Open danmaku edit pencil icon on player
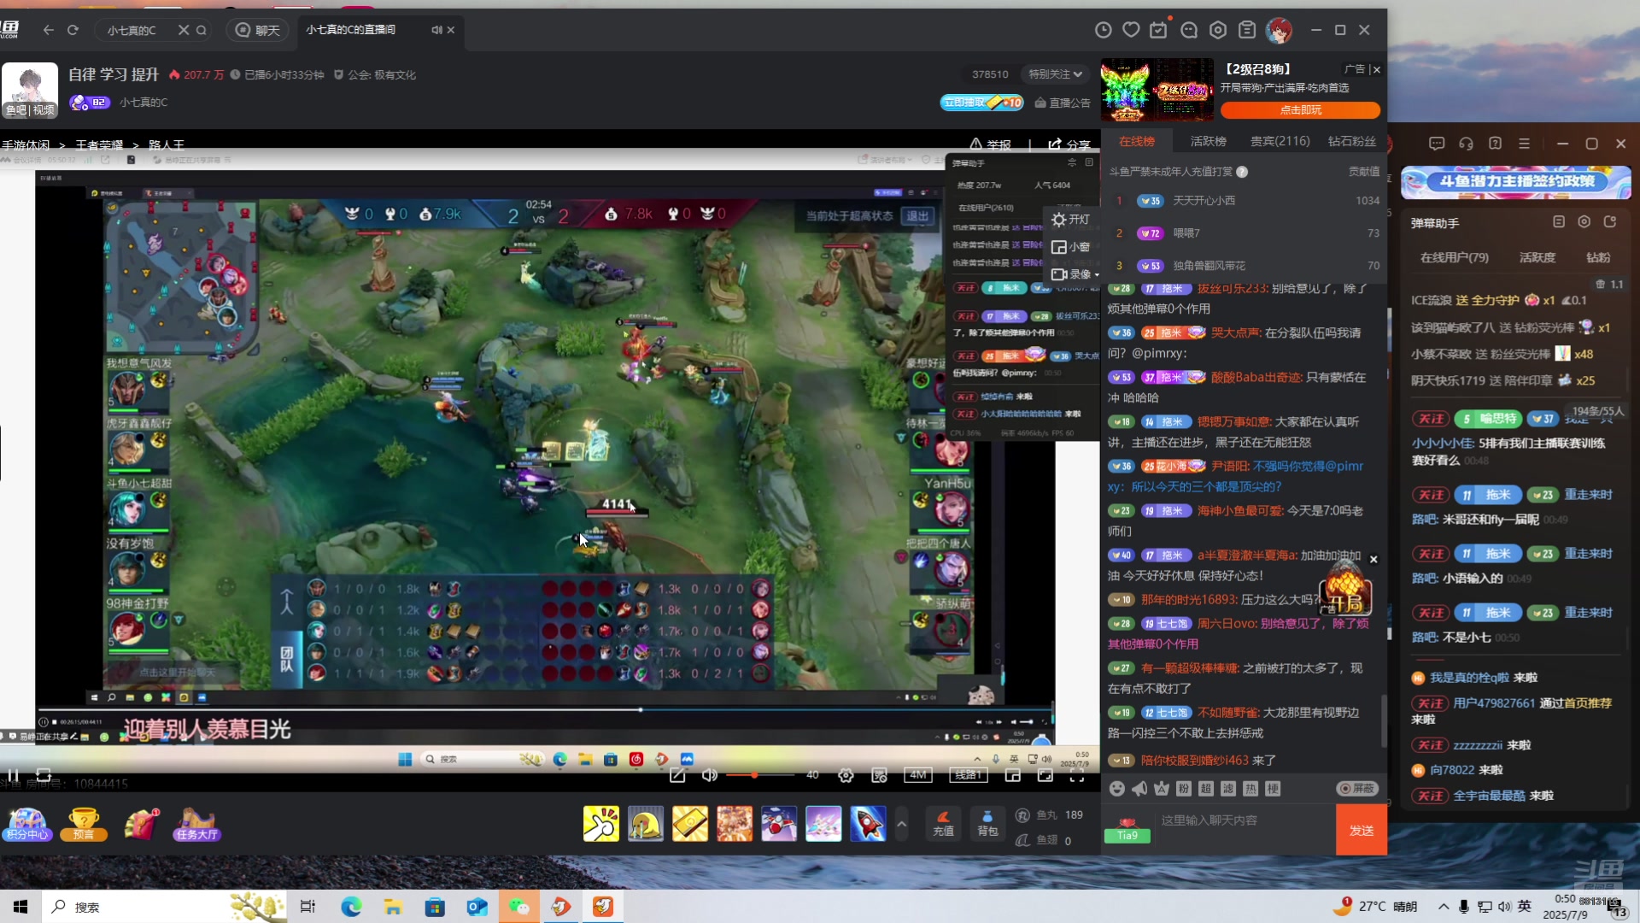This screenshot has width=1640, height=923. [678, 775]
